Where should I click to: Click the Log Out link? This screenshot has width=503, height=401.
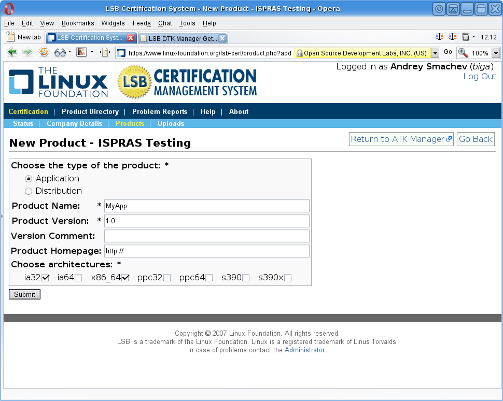[x=480, y=76]
